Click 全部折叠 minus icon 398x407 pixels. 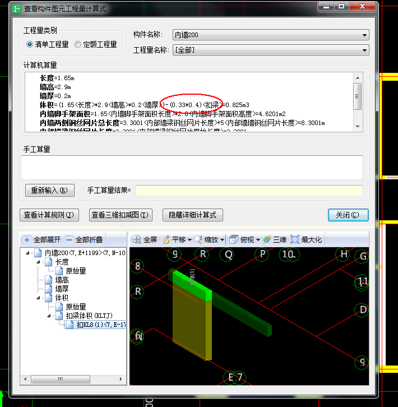pyautogui.click(x=69, y=239)
